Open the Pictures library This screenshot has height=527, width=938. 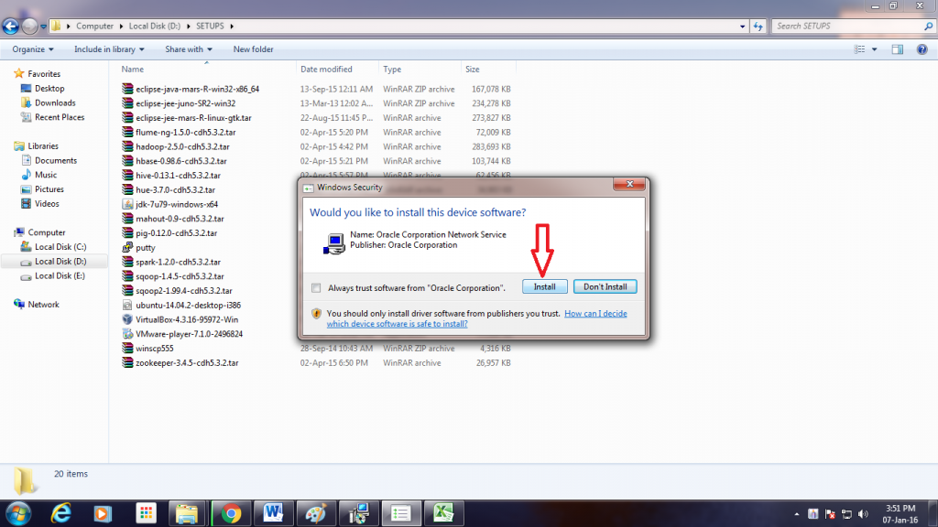[x=49, y=189]
